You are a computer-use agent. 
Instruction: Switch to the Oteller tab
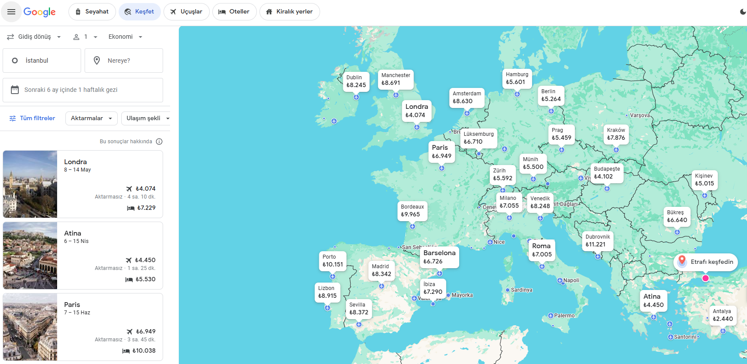[234, 12]
